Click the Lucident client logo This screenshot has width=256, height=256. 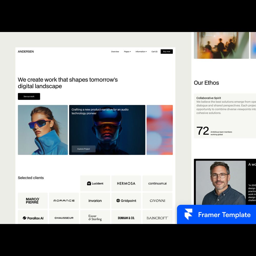pos(95,183)
